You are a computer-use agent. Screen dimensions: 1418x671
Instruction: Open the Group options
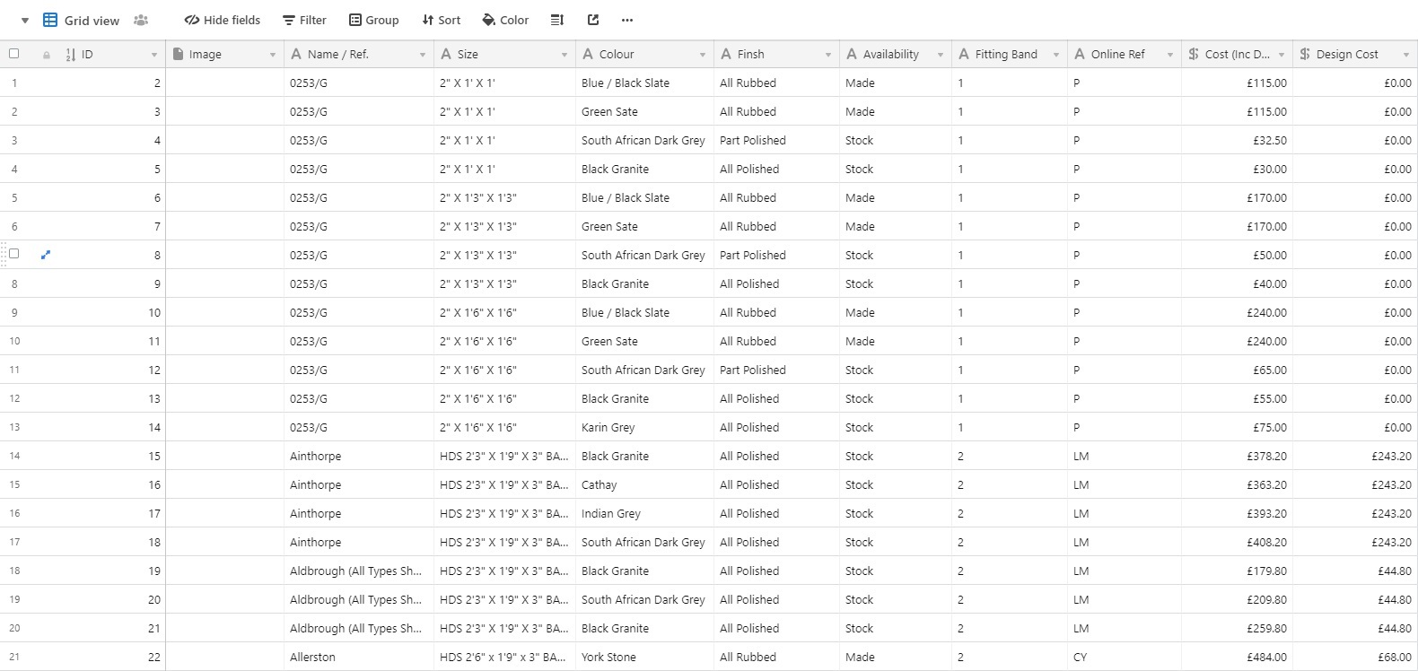374,20
